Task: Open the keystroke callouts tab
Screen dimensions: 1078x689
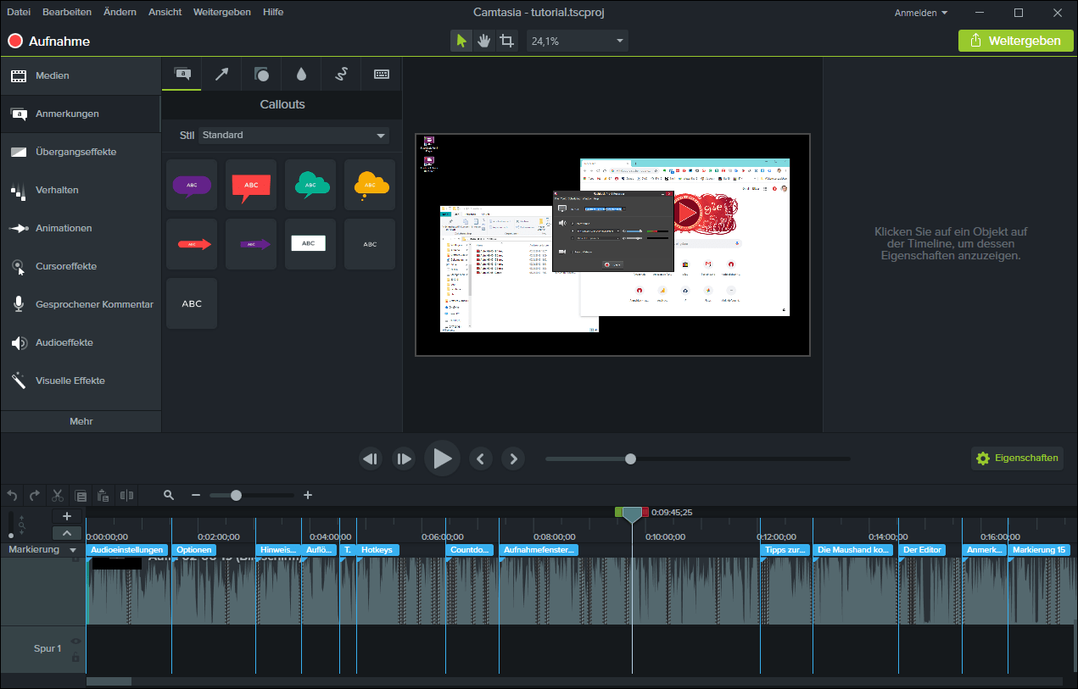Action: [x=381, y=75]
